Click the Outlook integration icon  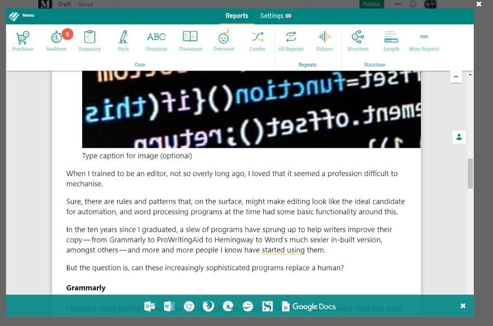coord(149,306)
